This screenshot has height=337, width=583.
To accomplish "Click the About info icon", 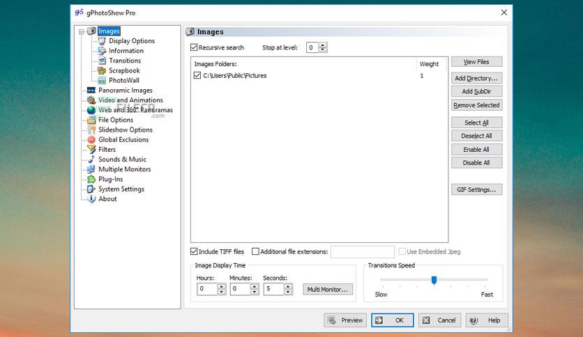I will click(91, 199).
